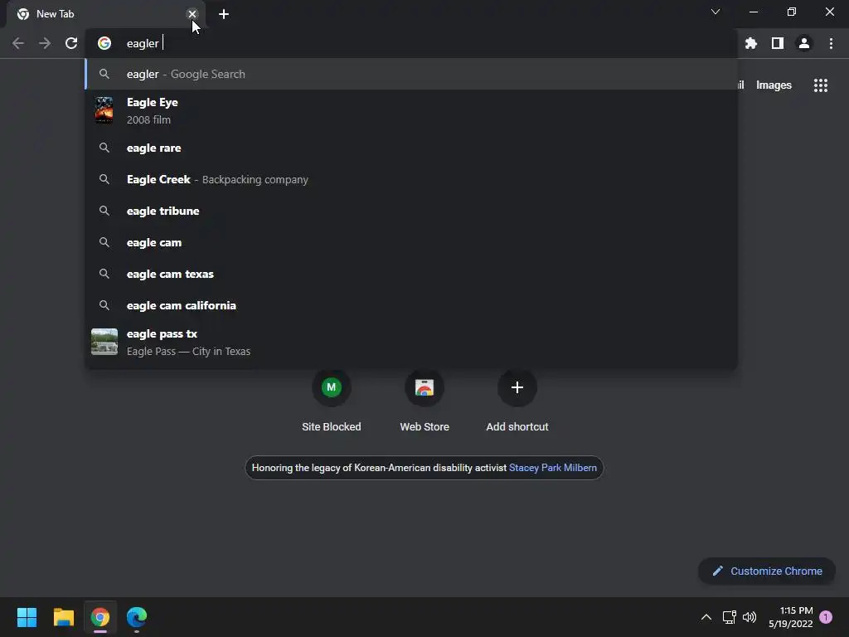Select the eagle cam texas suggestion
The width and height of the screenshot is (849, 637).
411,274
